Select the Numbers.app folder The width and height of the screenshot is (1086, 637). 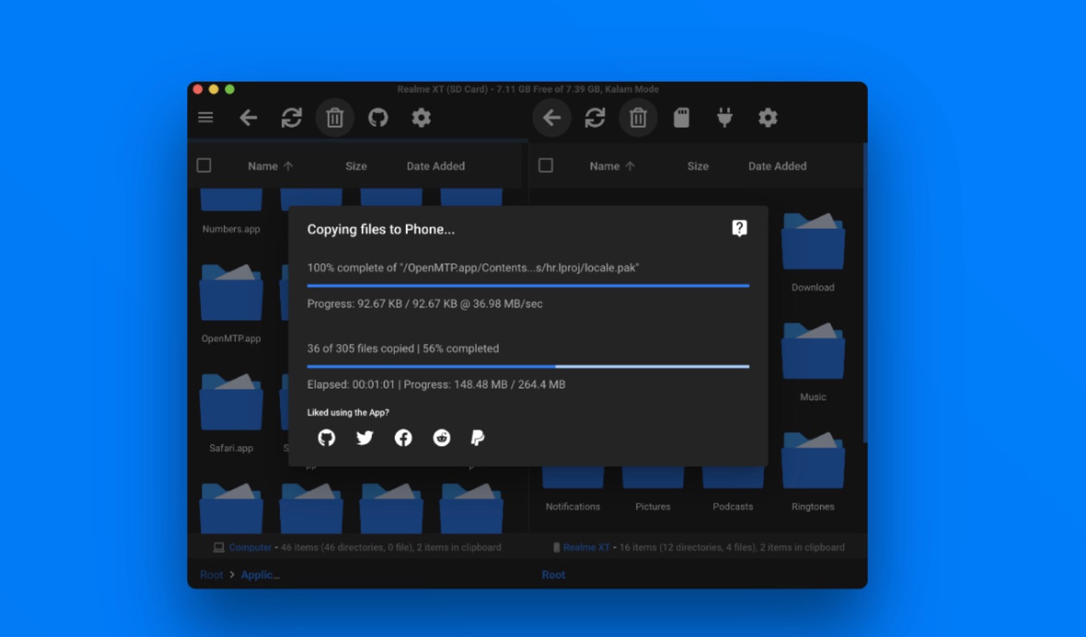point(231,212)
